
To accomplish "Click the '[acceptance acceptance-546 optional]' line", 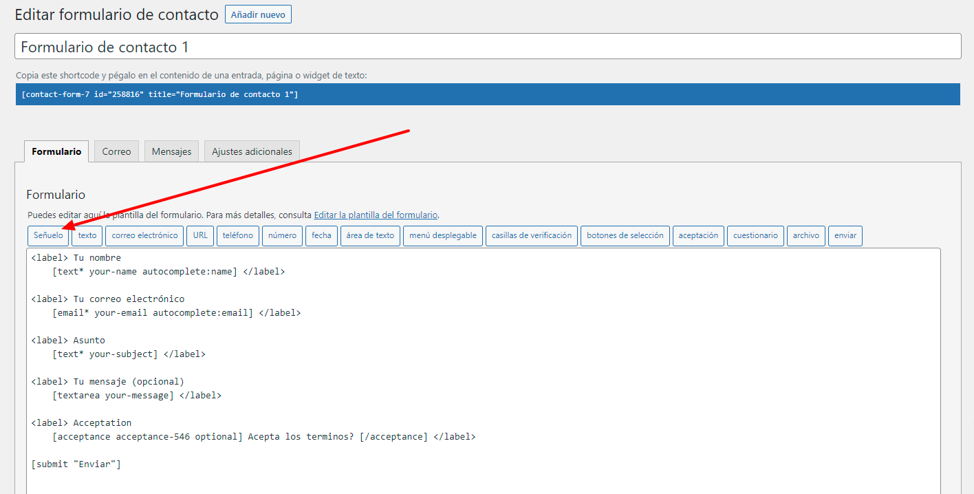I will (x=264, y=437).
